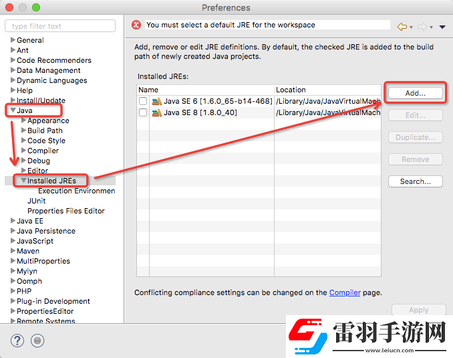453x358 pixels.
Task: Click the Add... button
Action: [415, 93]
